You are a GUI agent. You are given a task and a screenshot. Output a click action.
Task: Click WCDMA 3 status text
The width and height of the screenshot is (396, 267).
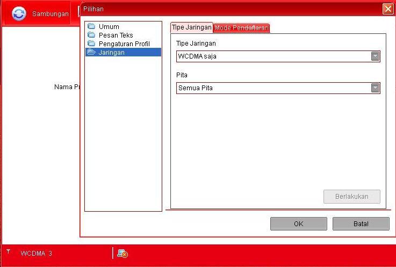pos(36,254)
